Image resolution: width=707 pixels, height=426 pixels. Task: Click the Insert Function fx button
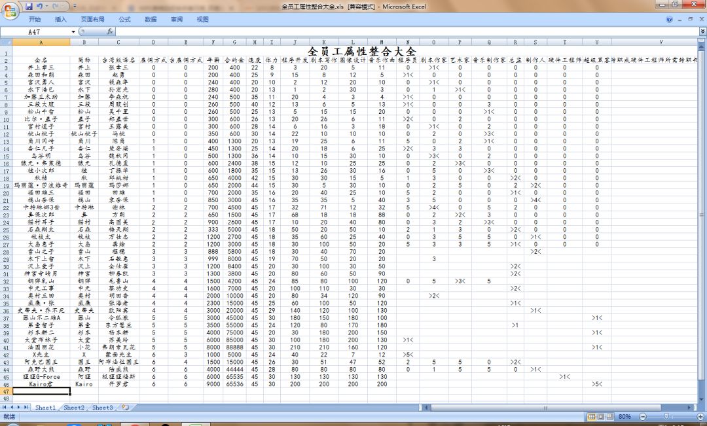109,31
